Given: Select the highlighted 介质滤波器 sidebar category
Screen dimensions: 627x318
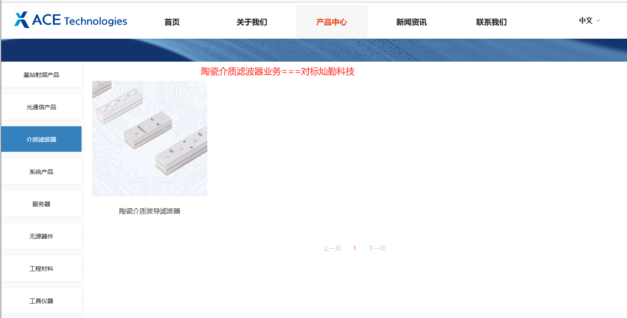Looking at the screenshot, I should tap(41, 139).
